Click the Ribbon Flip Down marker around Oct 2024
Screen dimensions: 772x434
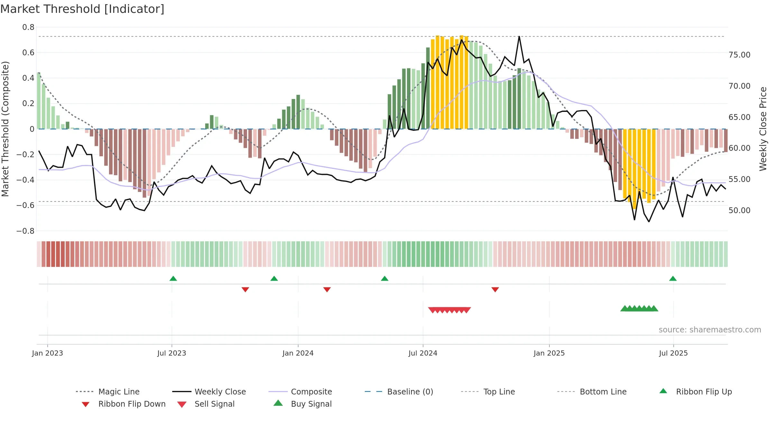495,290
